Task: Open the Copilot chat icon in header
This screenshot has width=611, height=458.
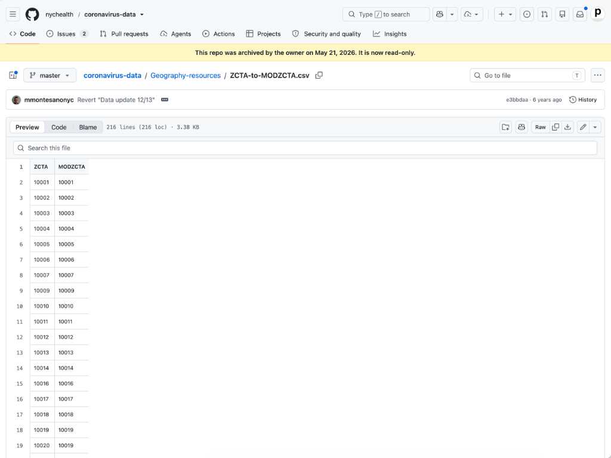Action: click(x=440, y=14)
